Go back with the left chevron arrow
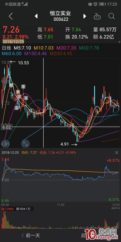 click(x=11, y=16)
